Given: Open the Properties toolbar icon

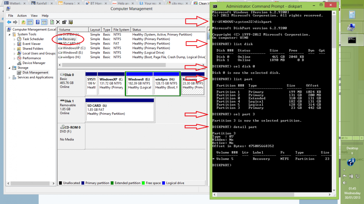Looking at the screenshot, I should (64, 22).
